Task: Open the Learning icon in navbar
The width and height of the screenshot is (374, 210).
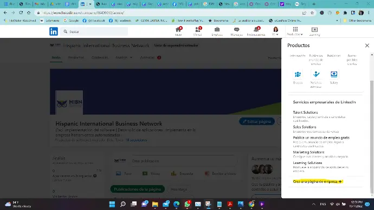Action: [314, 31]
